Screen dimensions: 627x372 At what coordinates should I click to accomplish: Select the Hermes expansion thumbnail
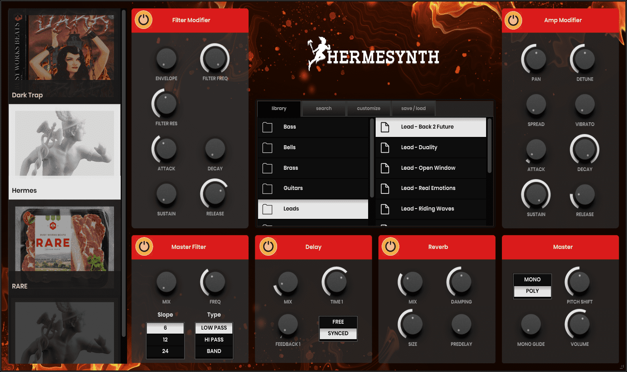pyautogui.click(x=65, y=152)
